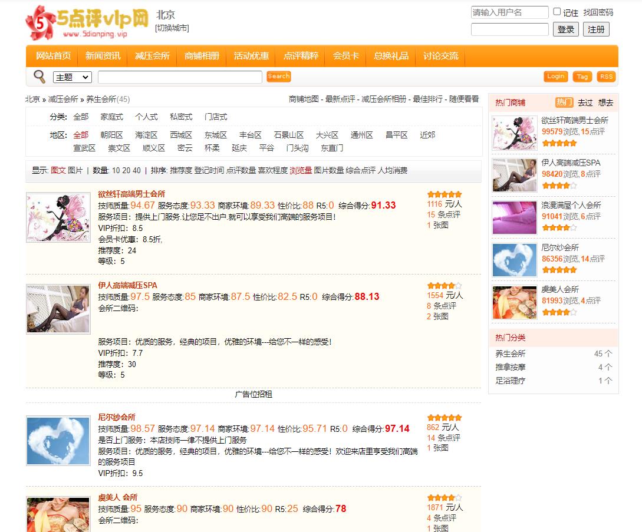Click the magnifying glass search icon

[39, 77]
